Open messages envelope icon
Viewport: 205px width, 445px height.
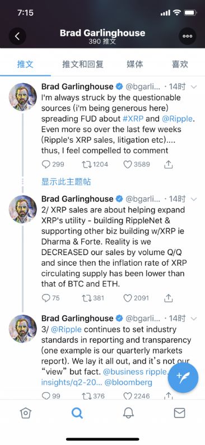[x=179, y=413]
